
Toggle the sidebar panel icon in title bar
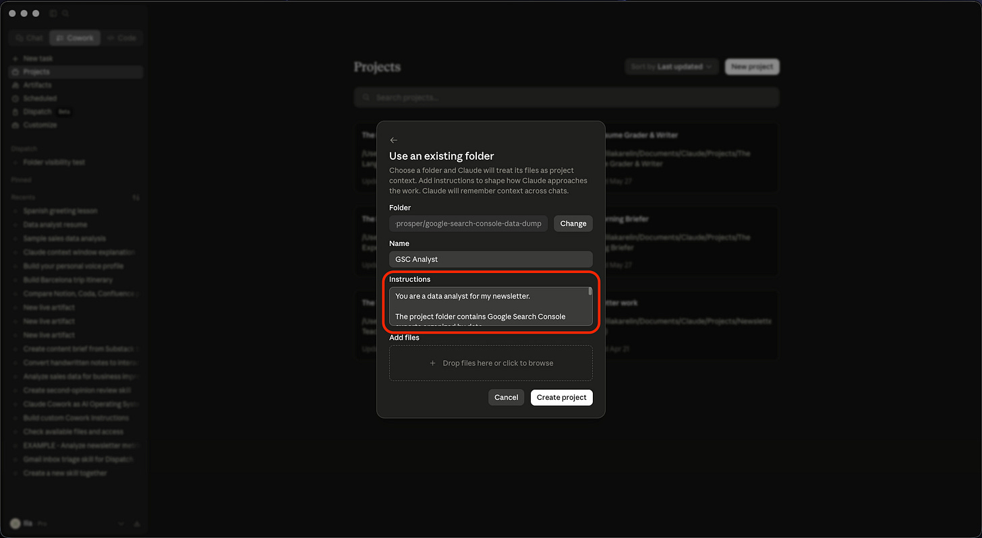[x=53, y=13]
